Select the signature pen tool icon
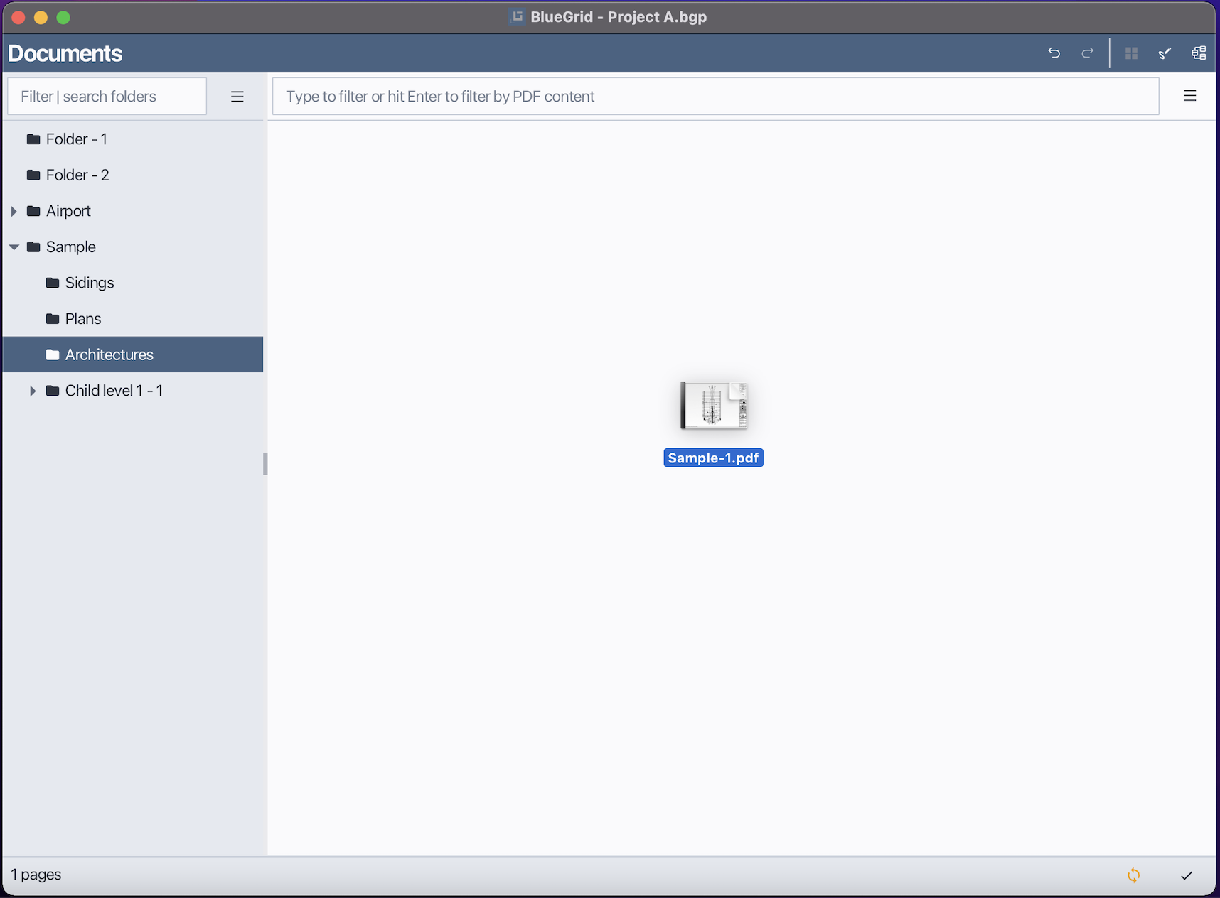Screen dimensions: 1220x898 point(1165,53)
